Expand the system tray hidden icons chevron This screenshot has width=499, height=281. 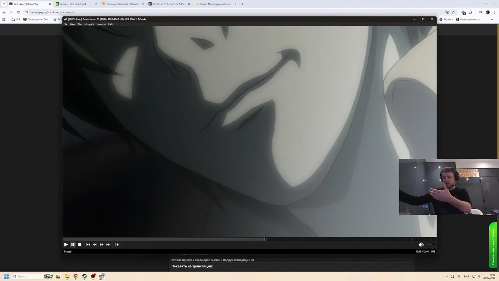coord(447,276)
